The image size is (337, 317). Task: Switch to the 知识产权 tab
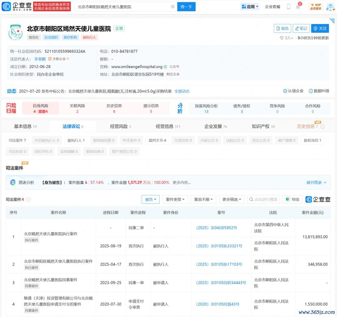(263, 126)
